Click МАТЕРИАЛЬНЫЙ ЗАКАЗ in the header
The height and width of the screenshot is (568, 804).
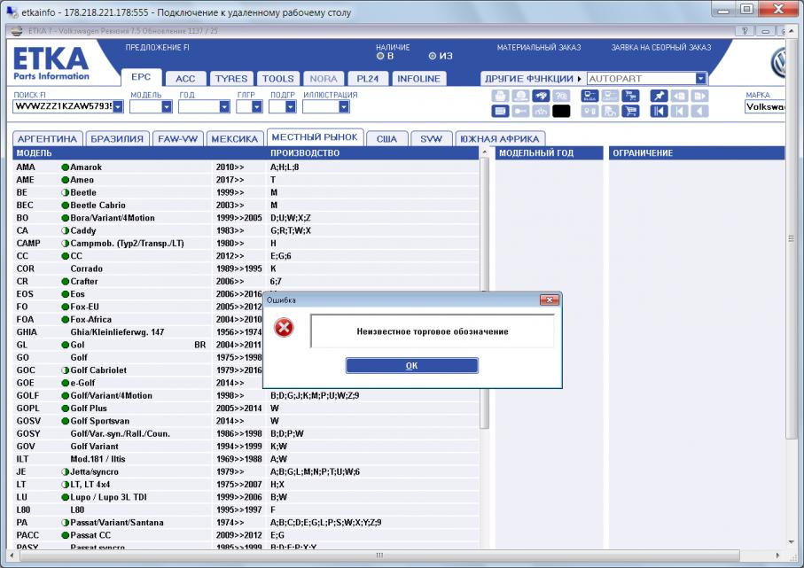point(539,48)
